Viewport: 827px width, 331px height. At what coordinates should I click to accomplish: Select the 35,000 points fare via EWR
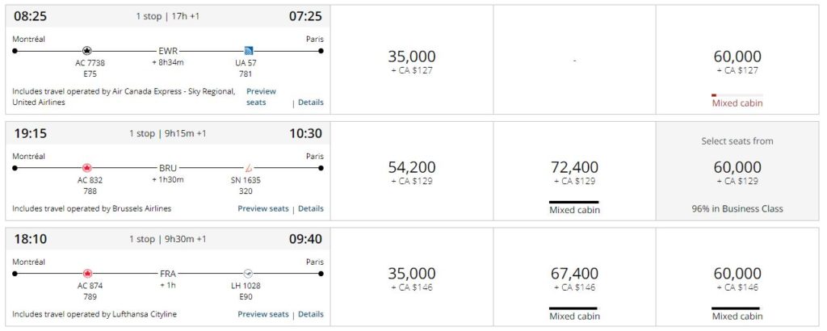(412, 61)
